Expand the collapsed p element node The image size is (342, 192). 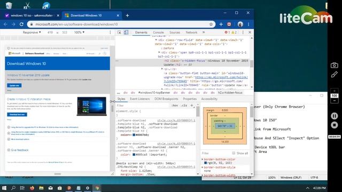pos(162,69)
